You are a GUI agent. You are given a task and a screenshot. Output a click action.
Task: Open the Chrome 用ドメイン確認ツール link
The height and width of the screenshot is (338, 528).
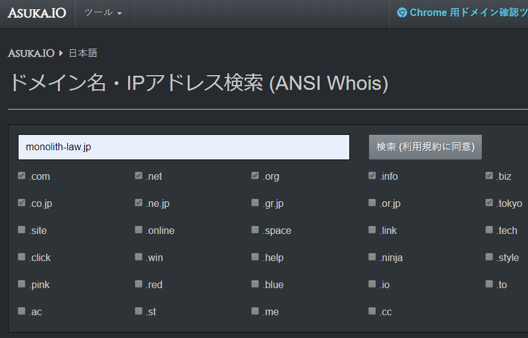point(462,13)
